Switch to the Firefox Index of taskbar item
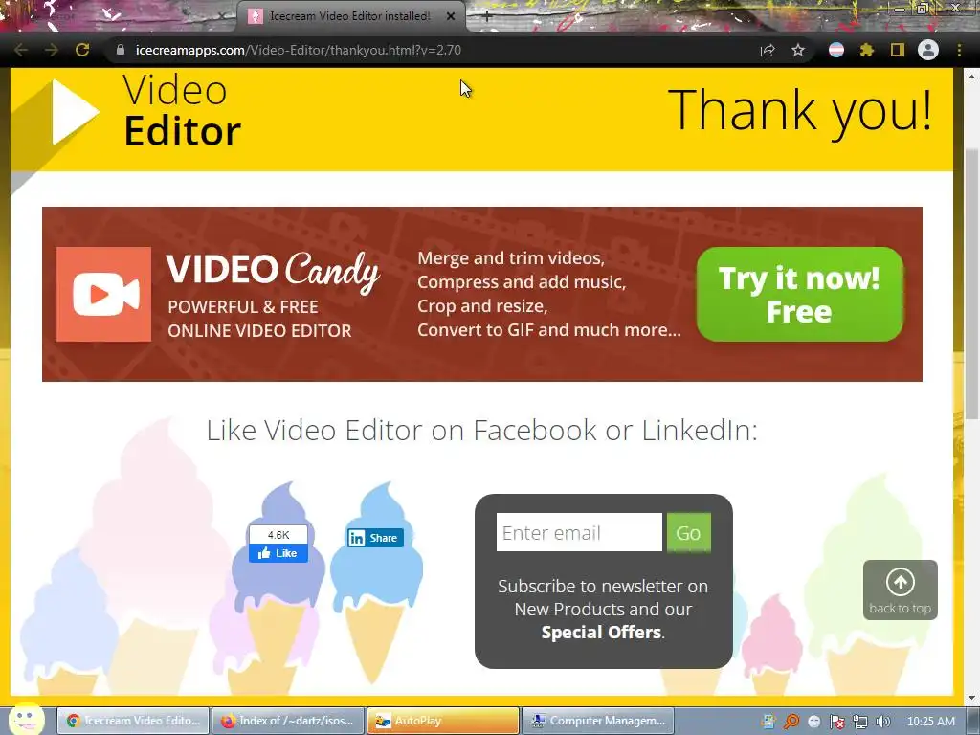This screenshot has height=735, width=980. tap(289, 721)
